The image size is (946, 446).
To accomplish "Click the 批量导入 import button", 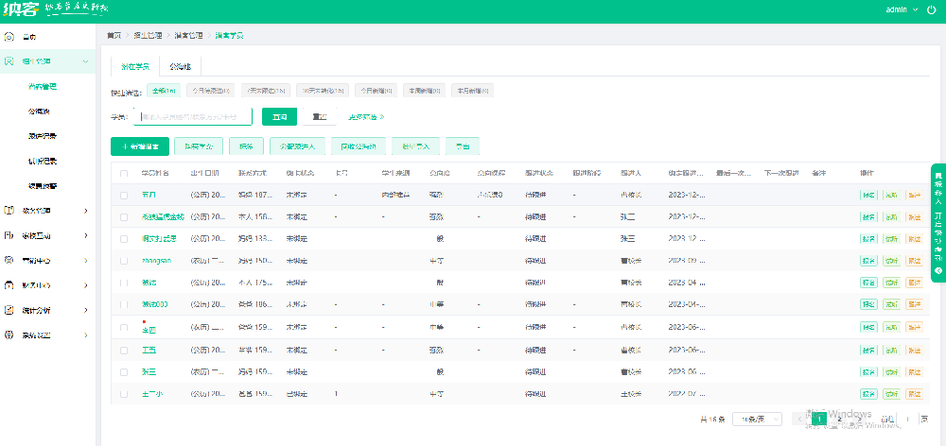I will point(415,146).
